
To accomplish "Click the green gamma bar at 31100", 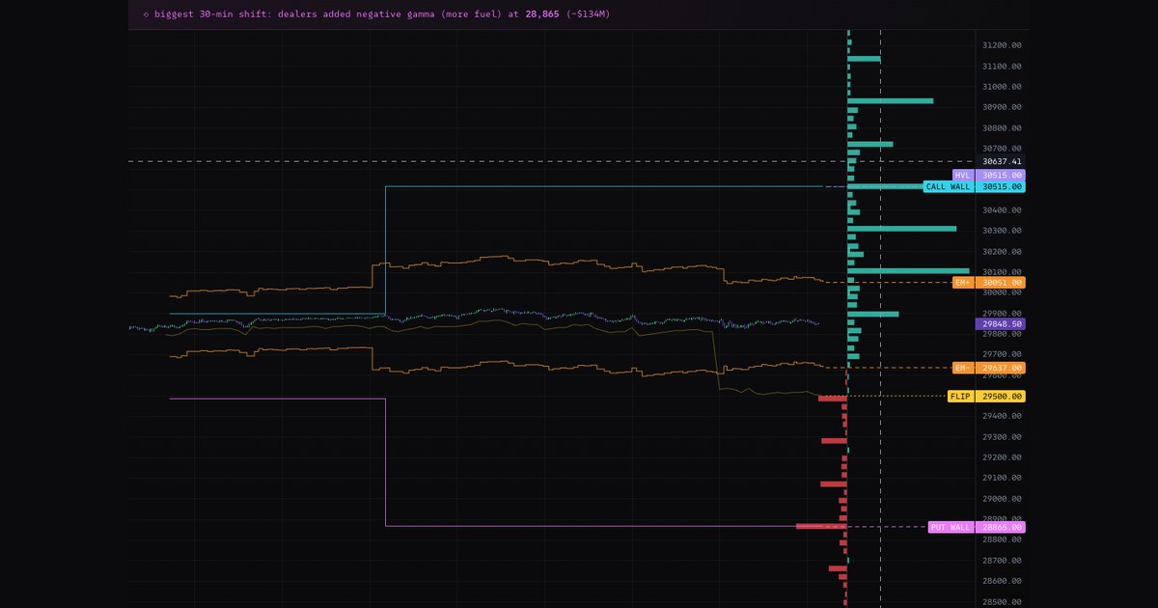I will [x=864, y=59].
